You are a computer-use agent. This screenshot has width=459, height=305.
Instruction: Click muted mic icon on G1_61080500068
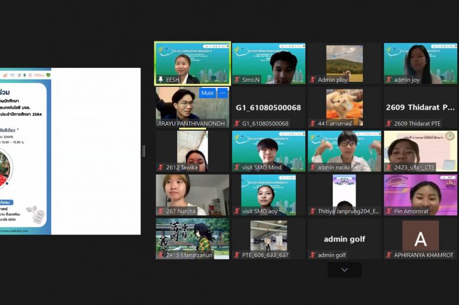point(237,124)
